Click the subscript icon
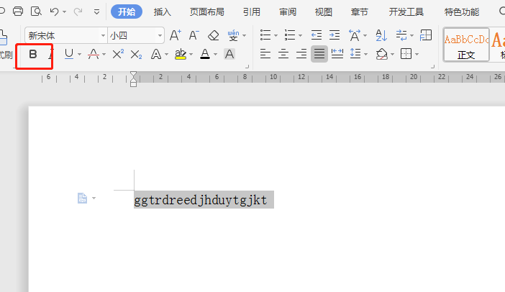 click(136, 54)
